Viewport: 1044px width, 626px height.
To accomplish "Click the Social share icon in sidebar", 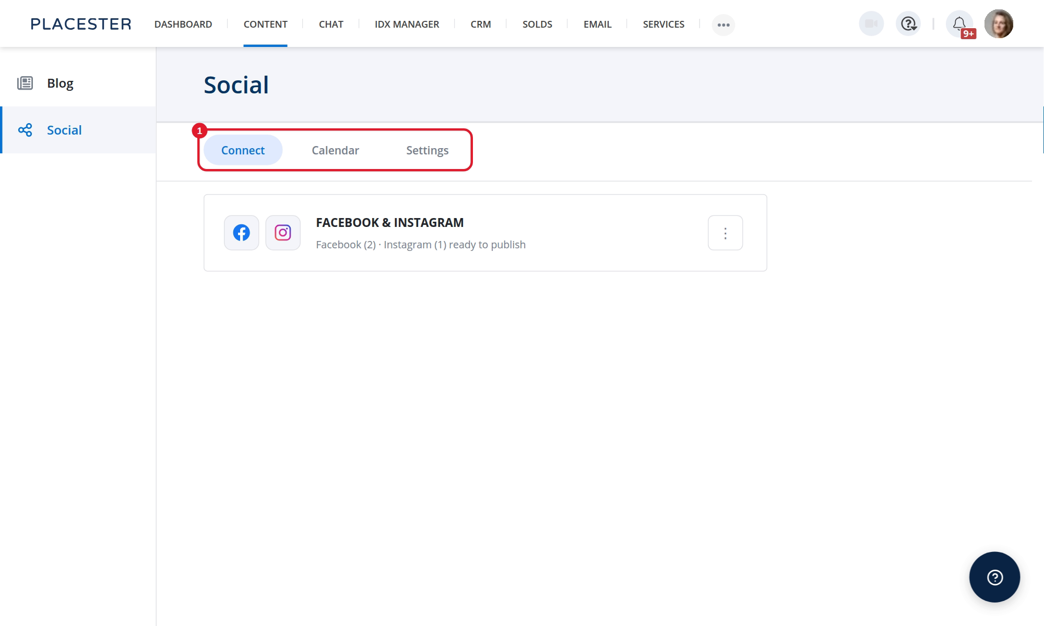I will coord(25,130).
